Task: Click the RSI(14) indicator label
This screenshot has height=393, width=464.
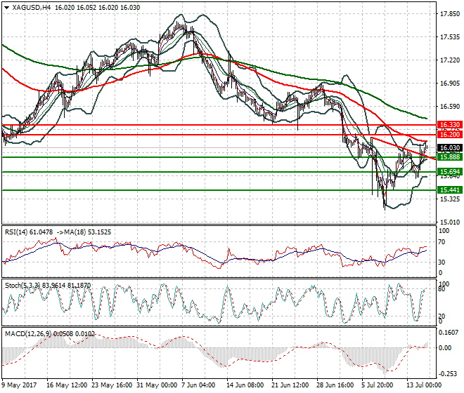Action: click(x=17, y=232)
